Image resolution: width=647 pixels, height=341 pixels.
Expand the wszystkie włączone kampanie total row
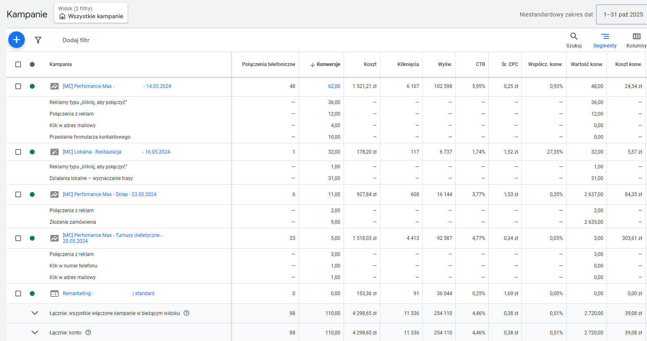coord(35,313)
